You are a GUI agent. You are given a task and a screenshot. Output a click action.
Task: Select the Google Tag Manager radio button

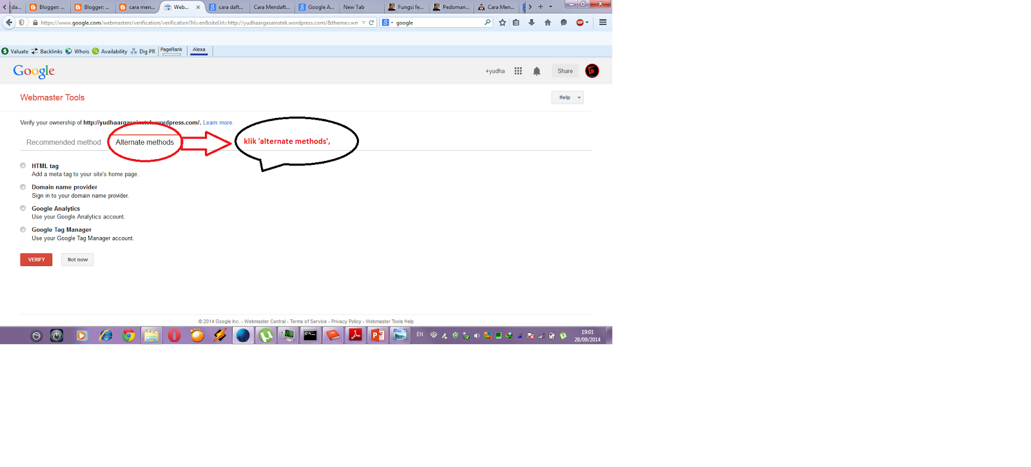click(23, 229)
